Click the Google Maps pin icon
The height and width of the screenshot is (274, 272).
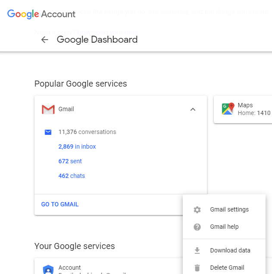pos(228,109)
